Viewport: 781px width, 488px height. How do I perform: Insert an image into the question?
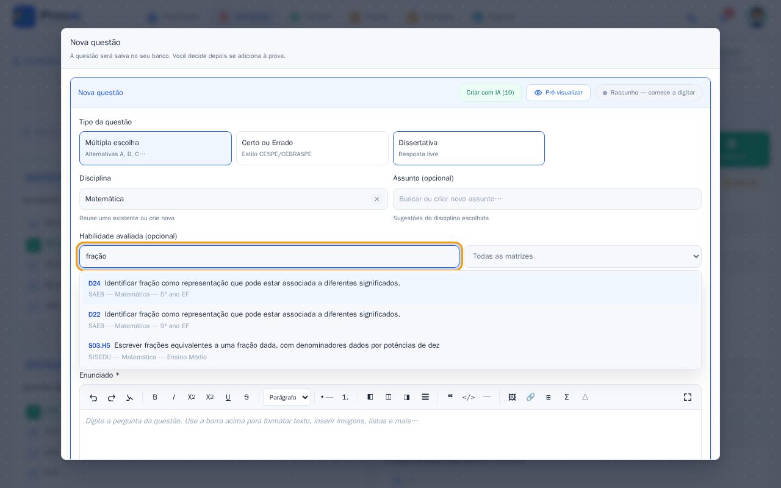[512, 397]
